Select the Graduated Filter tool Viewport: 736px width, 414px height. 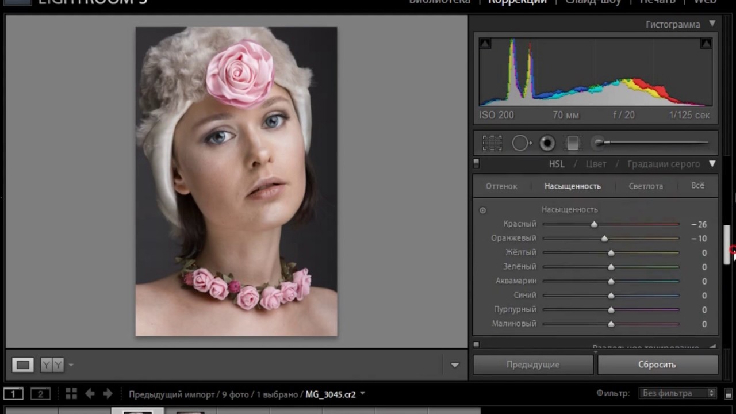(x=573, y=143)
